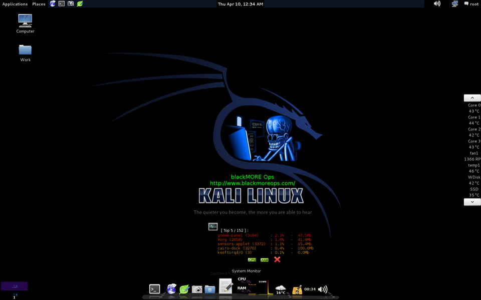Click the clipboard history notepad icon in dock
The height and width of the screenshot is (300, 481).
click(x=226, y=286)
